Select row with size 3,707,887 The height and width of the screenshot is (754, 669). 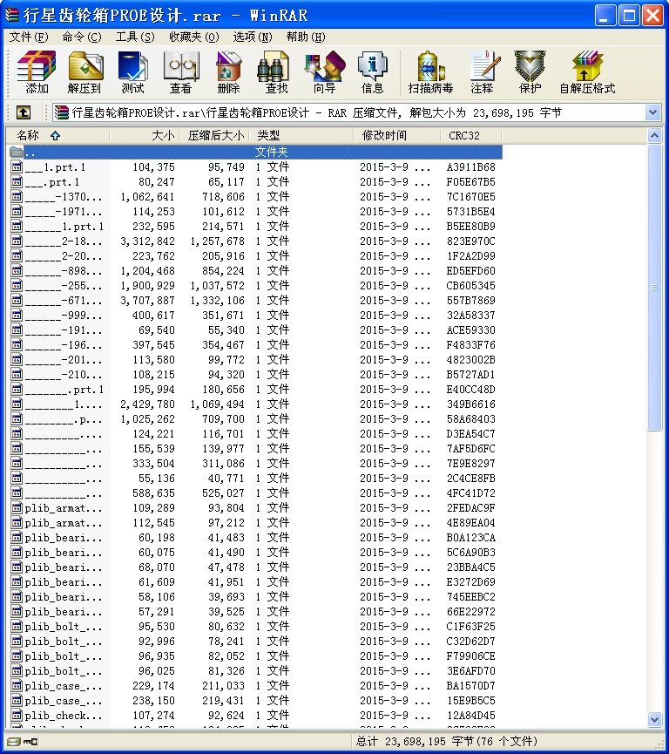click(x=256, y=301)
